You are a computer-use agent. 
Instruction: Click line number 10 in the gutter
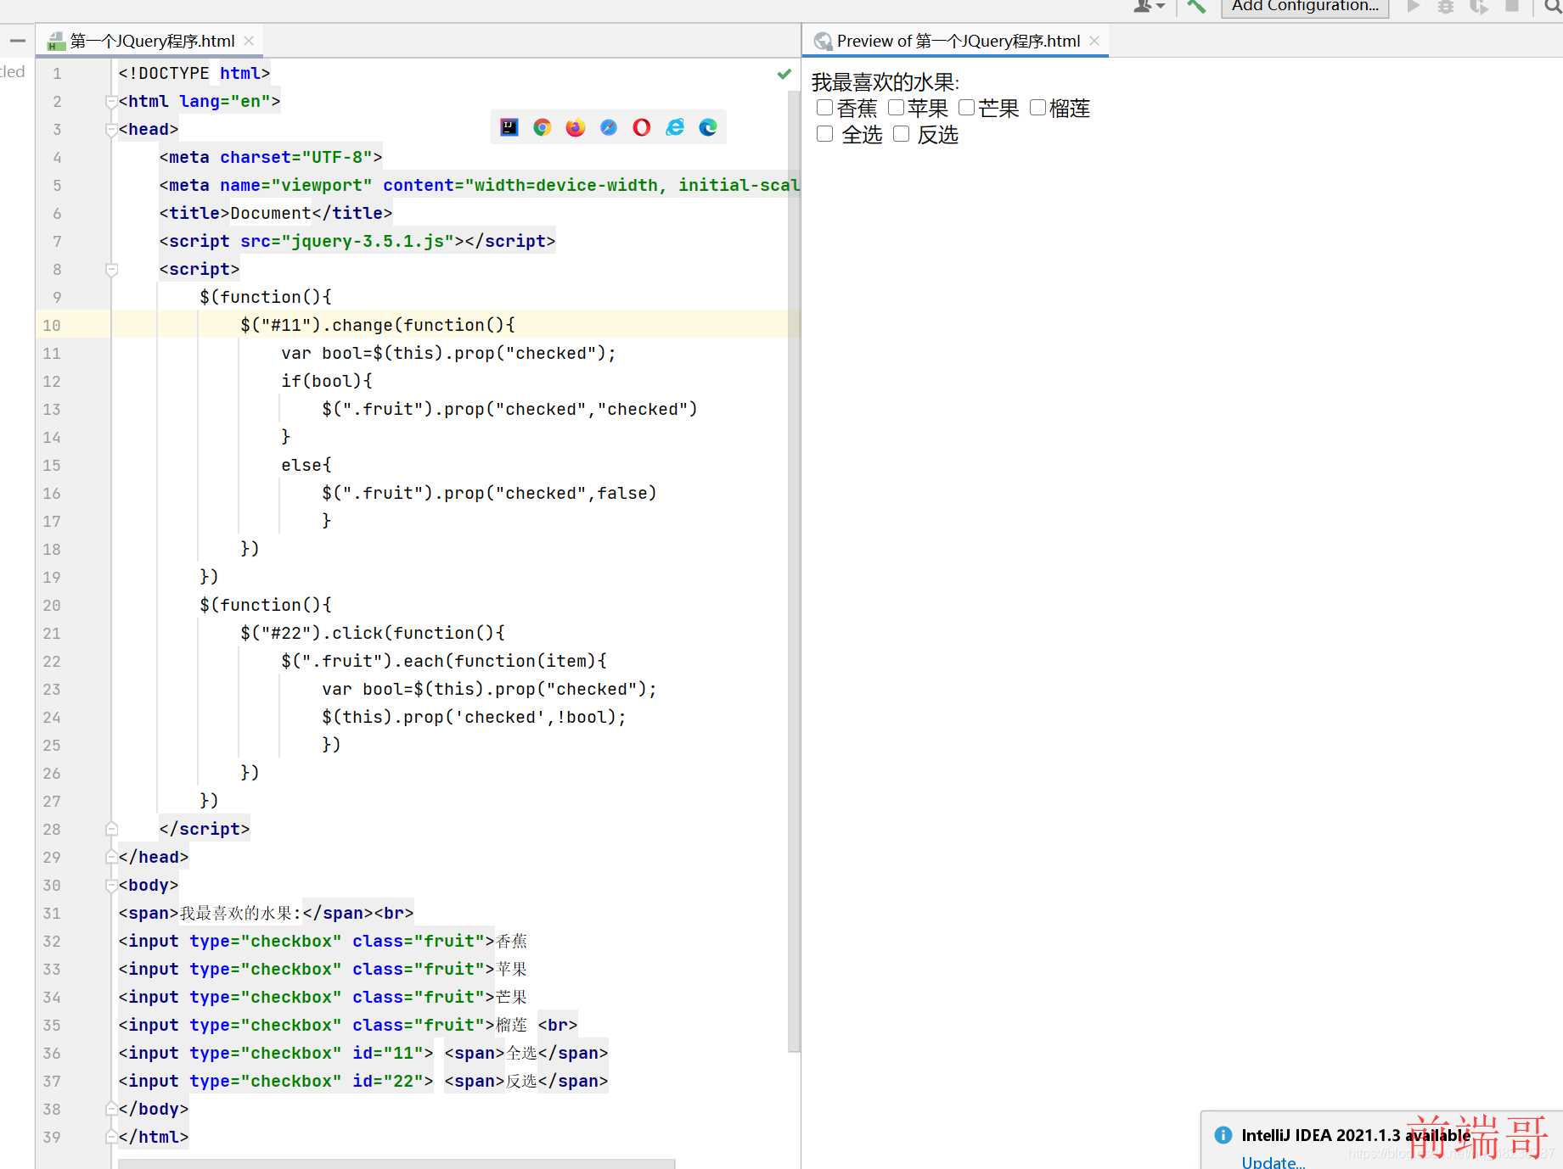click(x=52, y=325)
